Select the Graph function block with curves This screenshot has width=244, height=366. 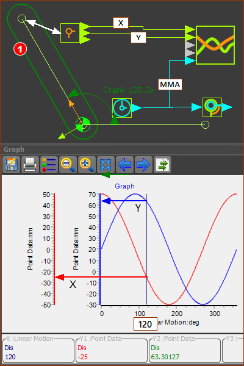click(215, 45)
